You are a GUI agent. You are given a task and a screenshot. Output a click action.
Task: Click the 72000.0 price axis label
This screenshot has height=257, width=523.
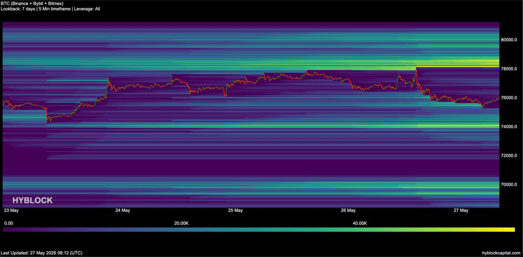tap(509, 156)
